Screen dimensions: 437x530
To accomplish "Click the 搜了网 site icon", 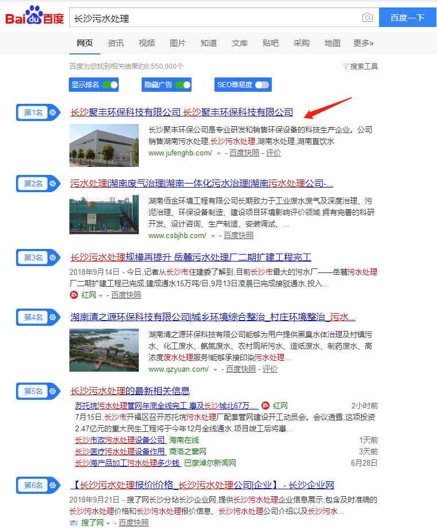I will tap(73, 523).
